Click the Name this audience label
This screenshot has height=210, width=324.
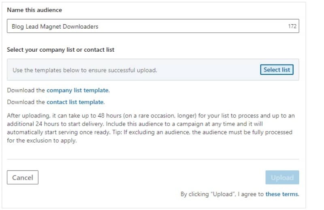(x=34, y=10)
